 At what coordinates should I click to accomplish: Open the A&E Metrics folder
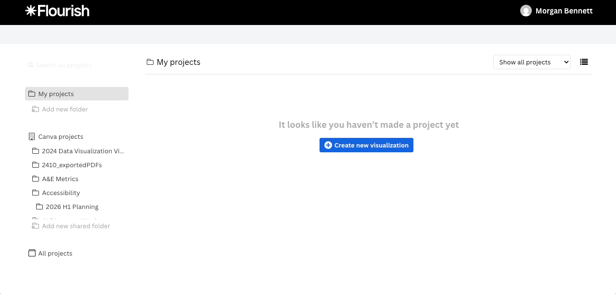coord(55,179)
